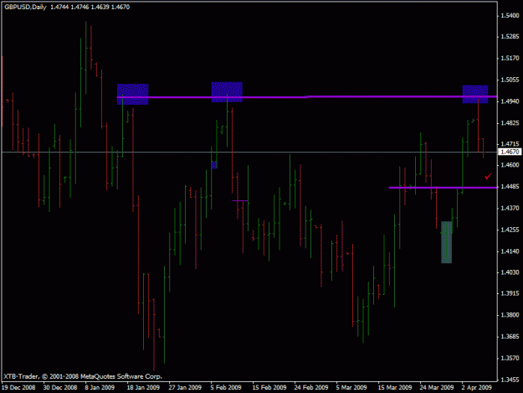The image size is (523, 393).
Task: Click the 2 Apr 2009 date label
Action: coord(477,387)
